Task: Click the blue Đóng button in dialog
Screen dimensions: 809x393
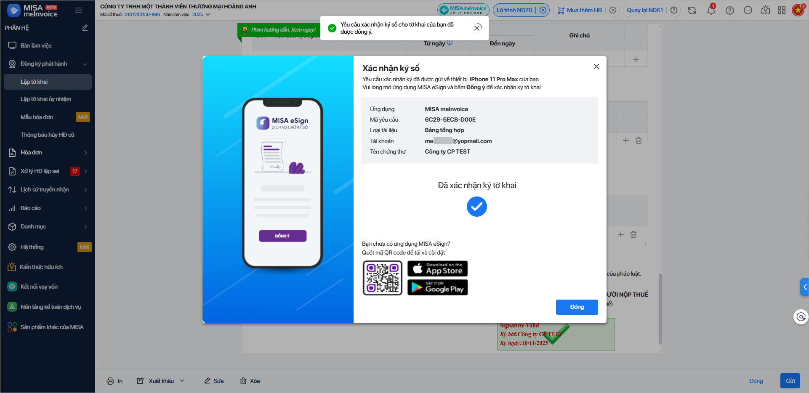Action: (577, 307)
